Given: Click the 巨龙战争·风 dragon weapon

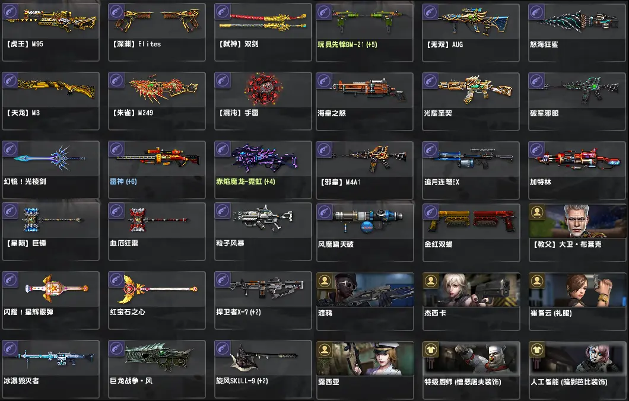Looking at the screenshot, I should (x=157, y=370).
